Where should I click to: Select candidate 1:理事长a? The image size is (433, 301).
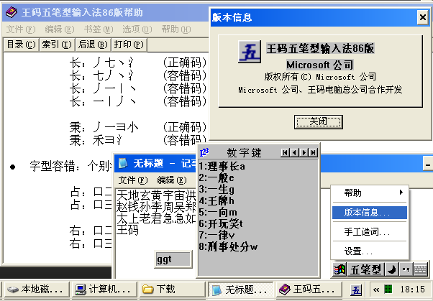(x=222, y=167)
